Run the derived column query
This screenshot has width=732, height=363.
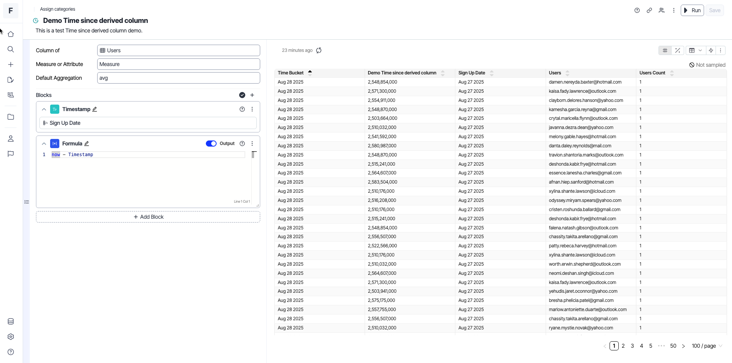692,11
